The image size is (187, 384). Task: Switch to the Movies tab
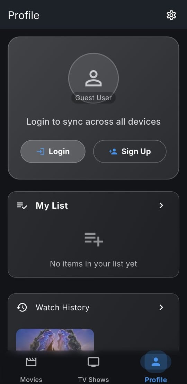(x=31, y=368)
